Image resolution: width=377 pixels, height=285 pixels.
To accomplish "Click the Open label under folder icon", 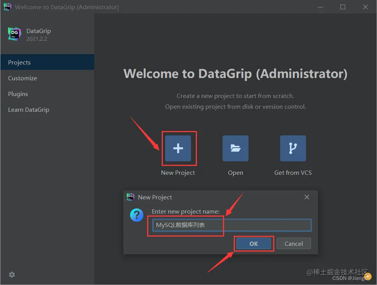I will [x=236, y=172].
